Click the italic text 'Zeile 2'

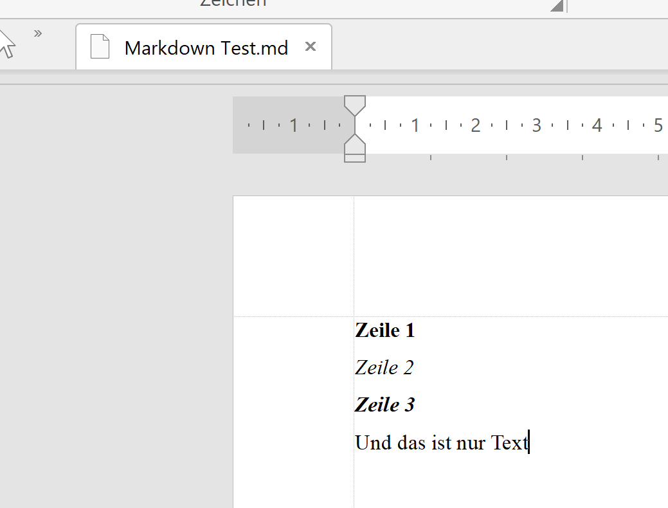(x=384, y=367)
